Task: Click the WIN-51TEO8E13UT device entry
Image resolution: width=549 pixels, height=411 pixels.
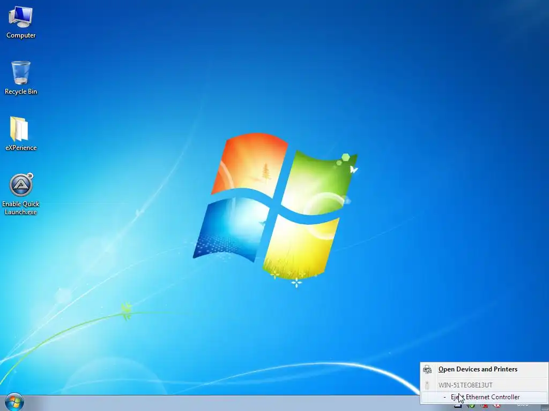Action: pos(485,385)
